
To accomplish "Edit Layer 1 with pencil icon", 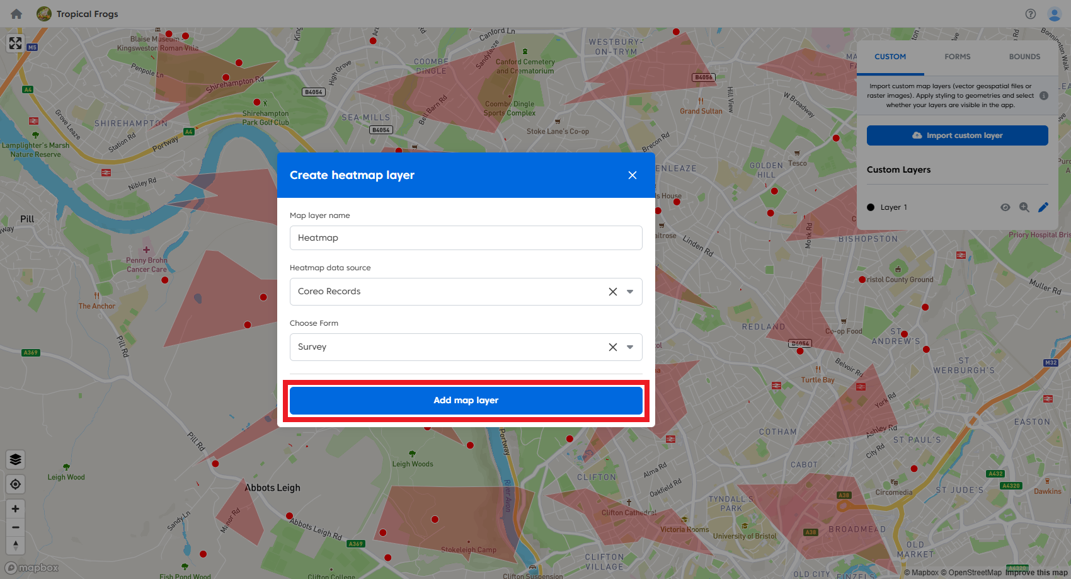I will click(x=1043, y=207).
